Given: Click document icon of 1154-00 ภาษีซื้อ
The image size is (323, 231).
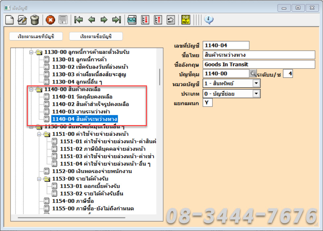Looking at the screenshot, I should tap(47, 201).
